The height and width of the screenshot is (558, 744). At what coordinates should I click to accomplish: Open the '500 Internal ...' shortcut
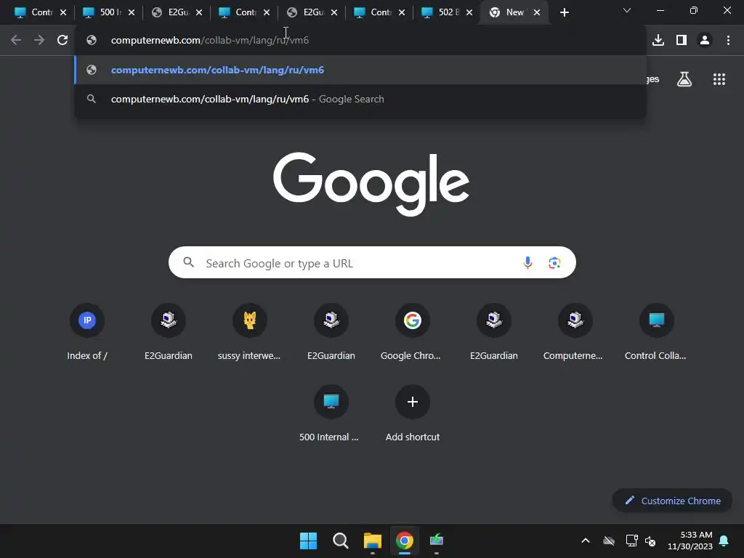point(331,413)
